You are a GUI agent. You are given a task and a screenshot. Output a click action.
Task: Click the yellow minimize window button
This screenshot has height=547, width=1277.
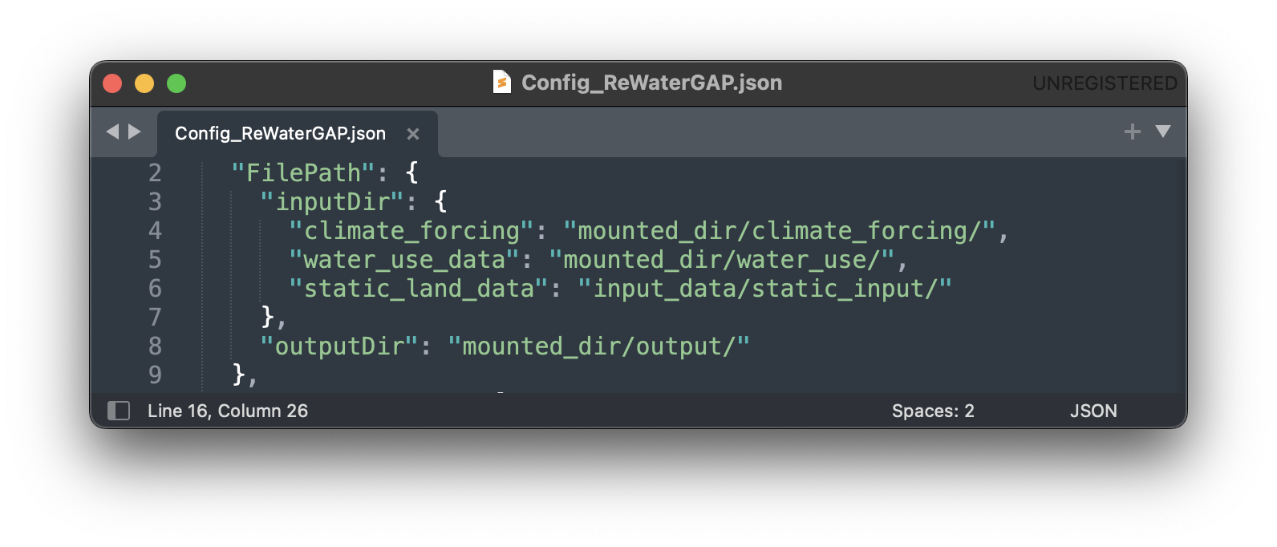tap(144, 83)
